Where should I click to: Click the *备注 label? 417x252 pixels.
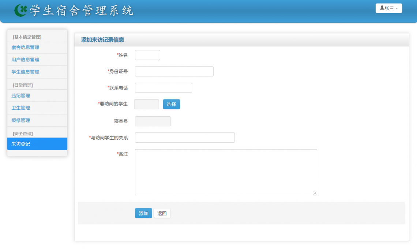[122, 154]
